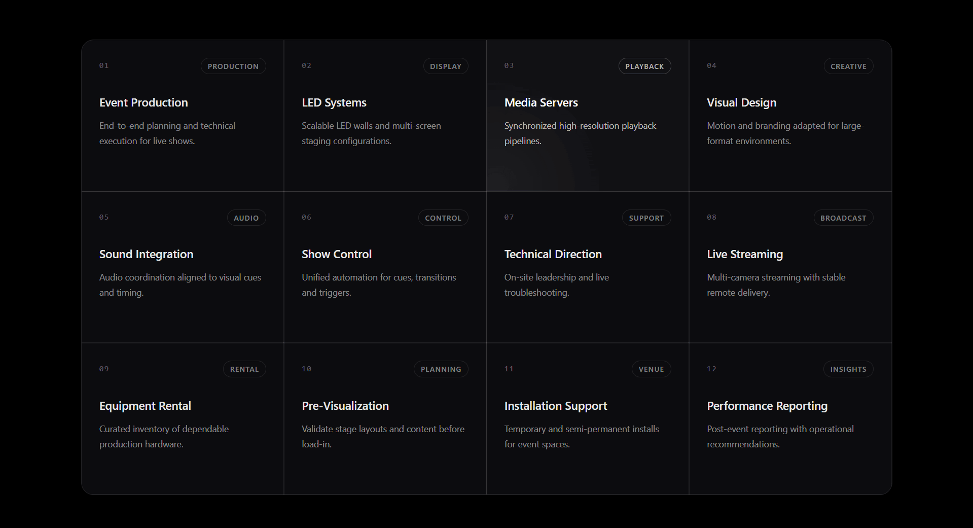
Task: Click the Sound Integration title
Action: coord(147,254)
